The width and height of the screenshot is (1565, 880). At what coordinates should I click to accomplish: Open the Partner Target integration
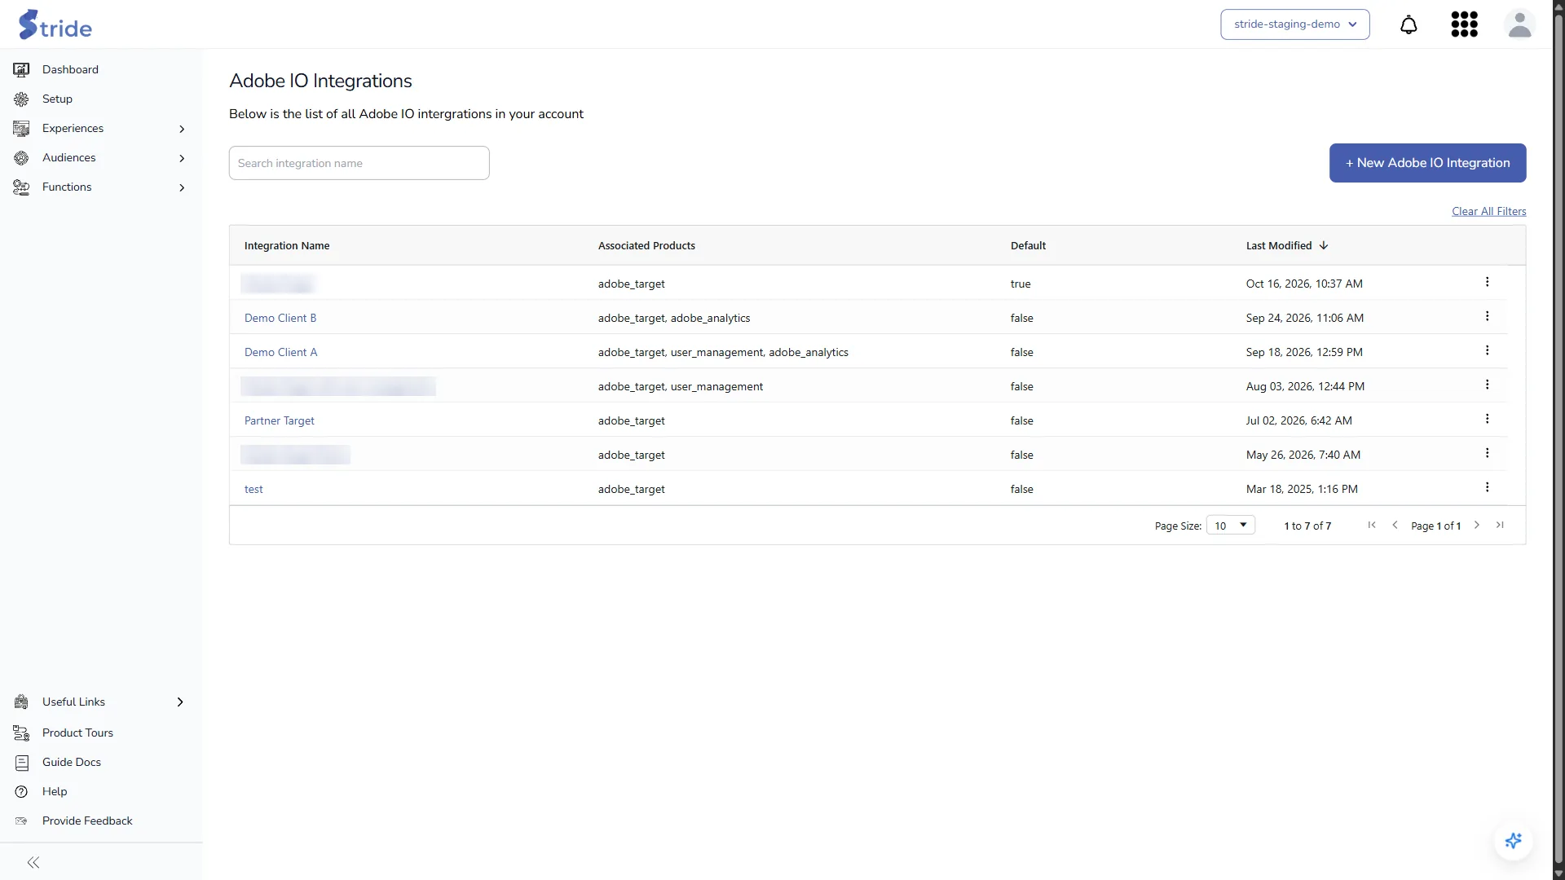[279, 420]
